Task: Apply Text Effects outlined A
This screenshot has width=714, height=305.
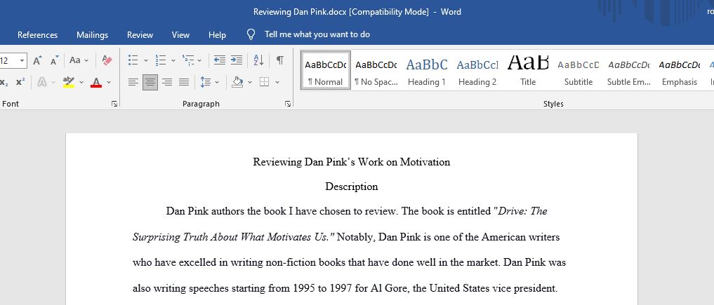Action: 42,82
